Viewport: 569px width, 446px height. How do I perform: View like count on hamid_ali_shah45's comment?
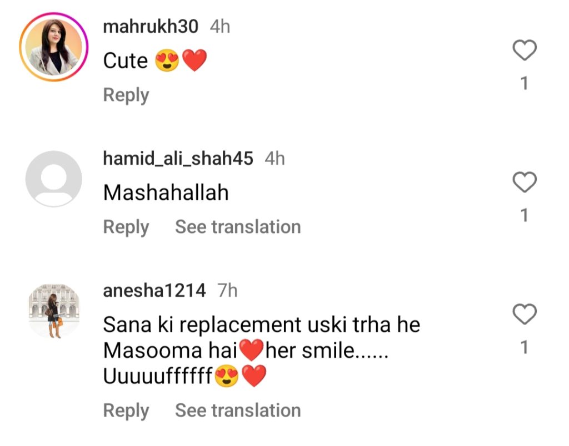[524, 215]
